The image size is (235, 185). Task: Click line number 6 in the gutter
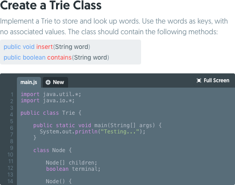(12, 128)
